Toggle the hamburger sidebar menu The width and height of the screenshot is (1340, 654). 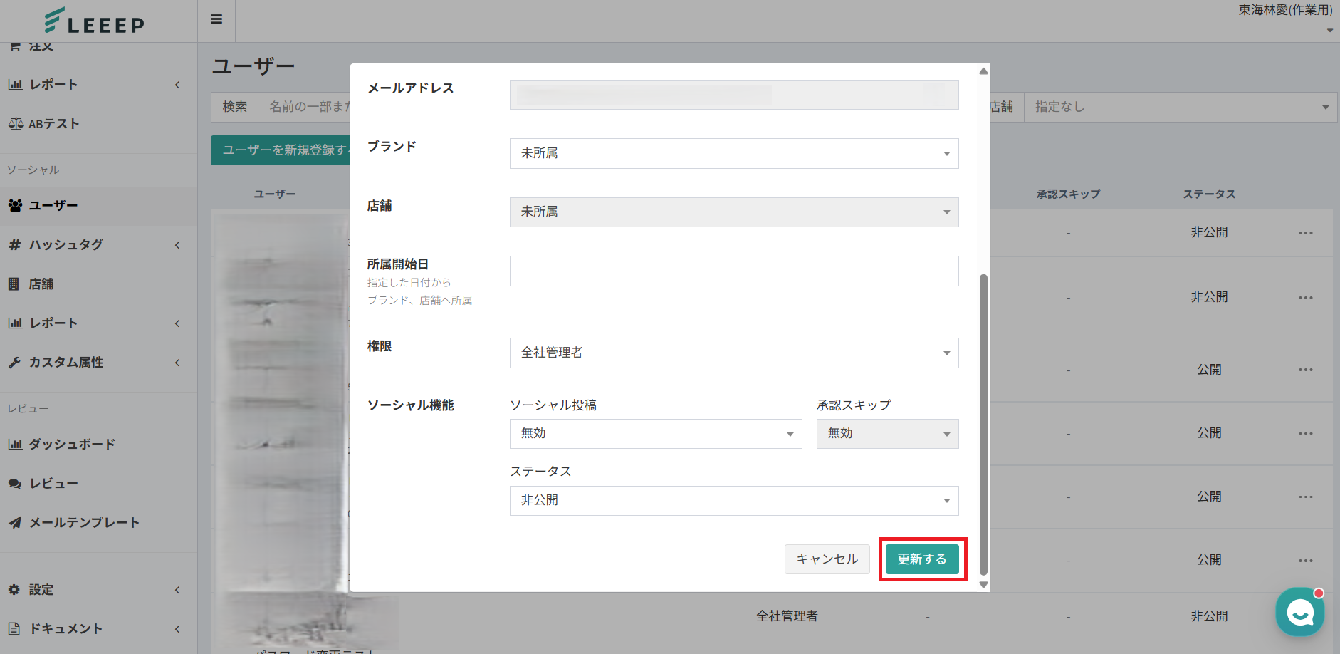(x=216, y=19)
